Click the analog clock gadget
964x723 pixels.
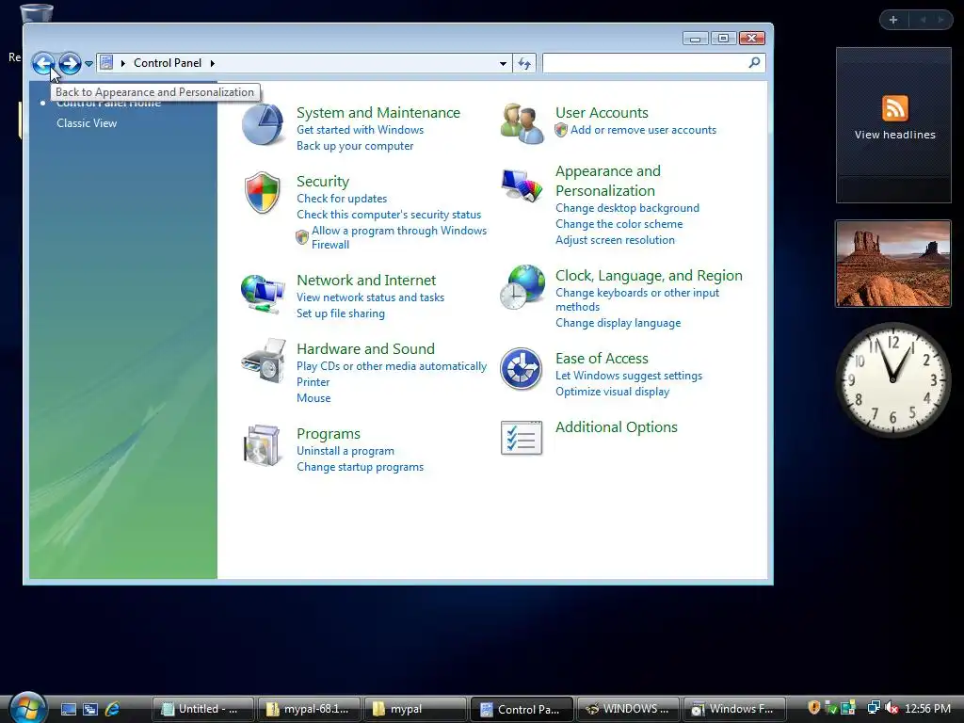pos(892,379)
